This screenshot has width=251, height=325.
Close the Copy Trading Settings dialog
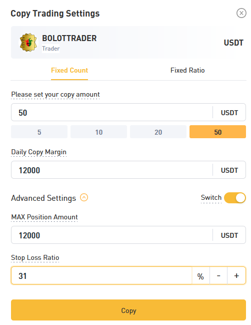(x=241, y=13)
